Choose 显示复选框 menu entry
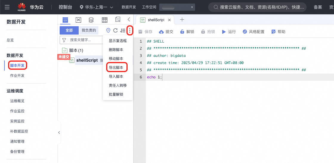 tap(118, 41)
